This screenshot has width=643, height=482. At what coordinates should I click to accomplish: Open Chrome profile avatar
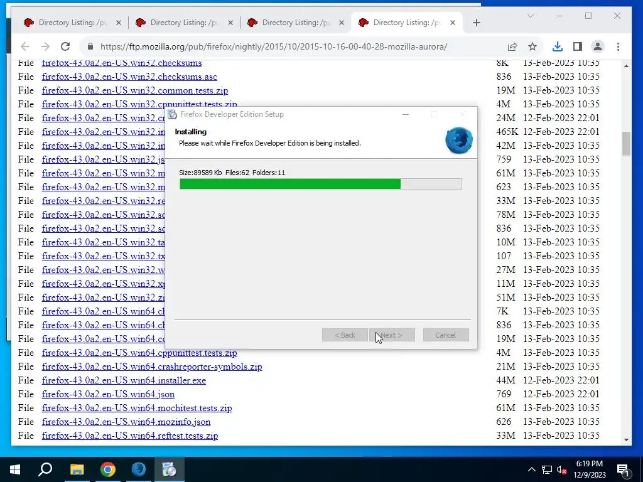(x=598, y=46)
